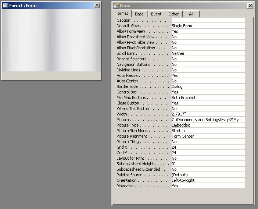Select the Picture Type value Embedded

pyautogui.click(x=208, y=125)
